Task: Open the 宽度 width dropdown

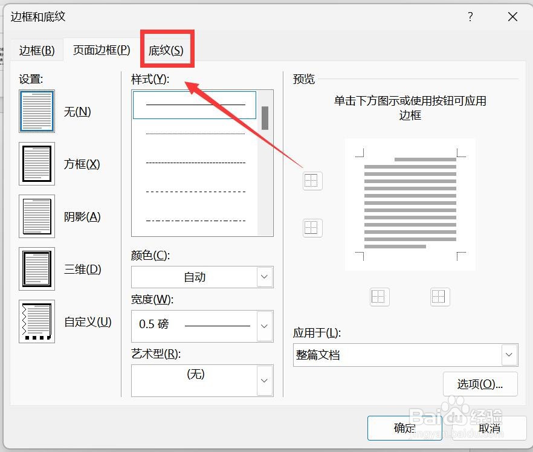Action: tap(264, 326)
